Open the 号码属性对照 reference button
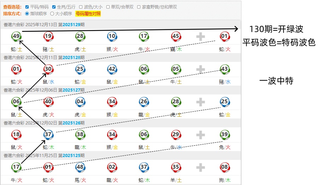321x185 pixels. [x=88, y=14]
